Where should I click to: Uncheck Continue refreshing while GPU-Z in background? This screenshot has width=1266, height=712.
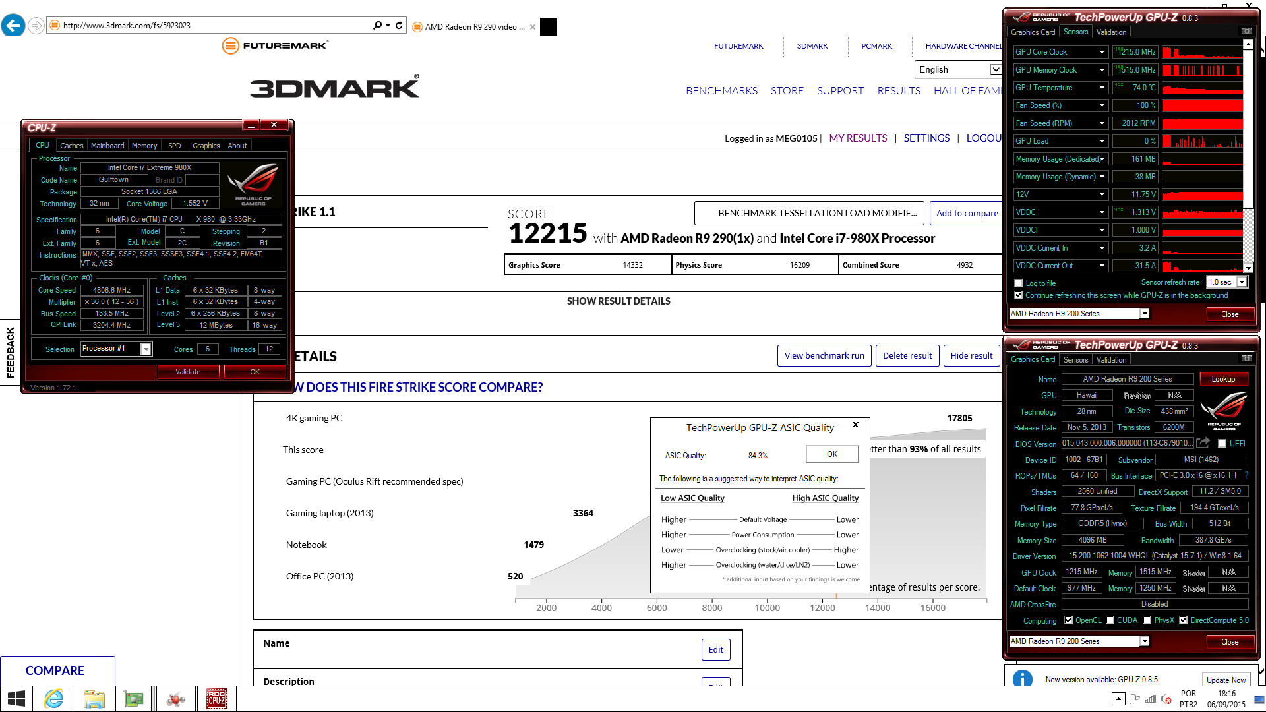pos(1019,295)
